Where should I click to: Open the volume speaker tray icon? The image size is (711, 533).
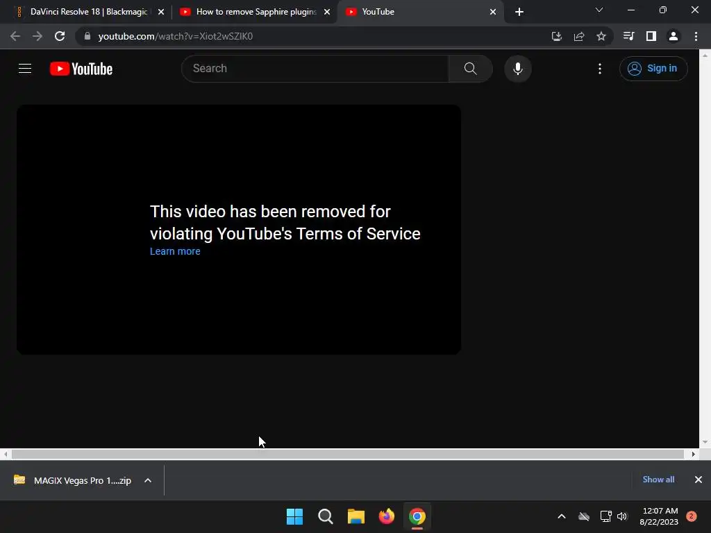(622, 516)
